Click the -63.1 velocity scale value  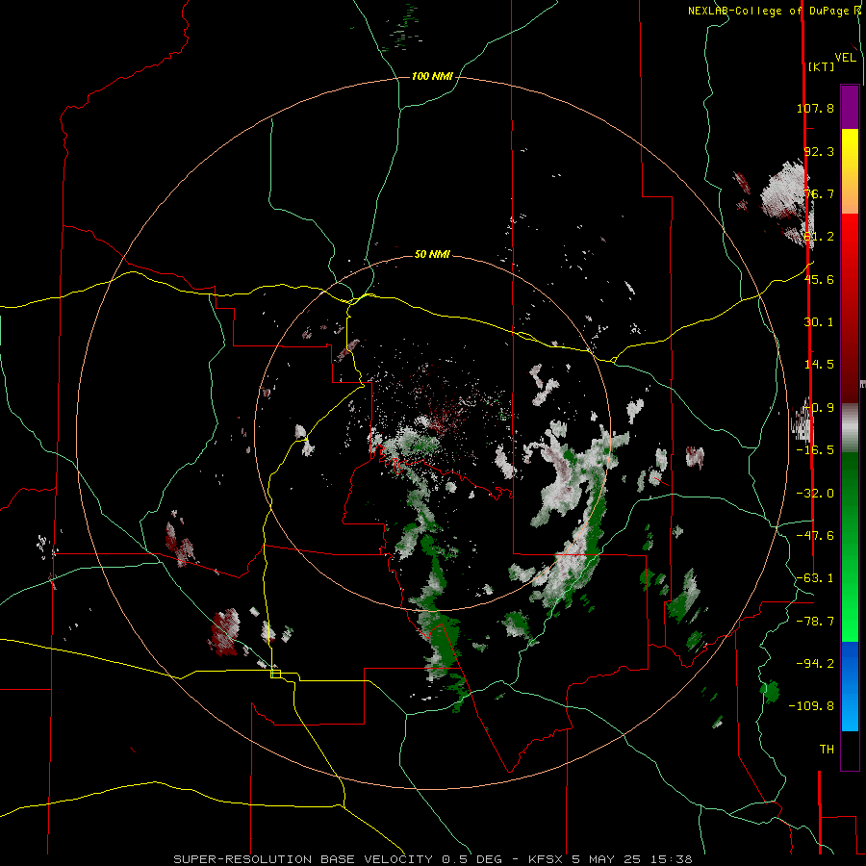(x=815, y=578)
